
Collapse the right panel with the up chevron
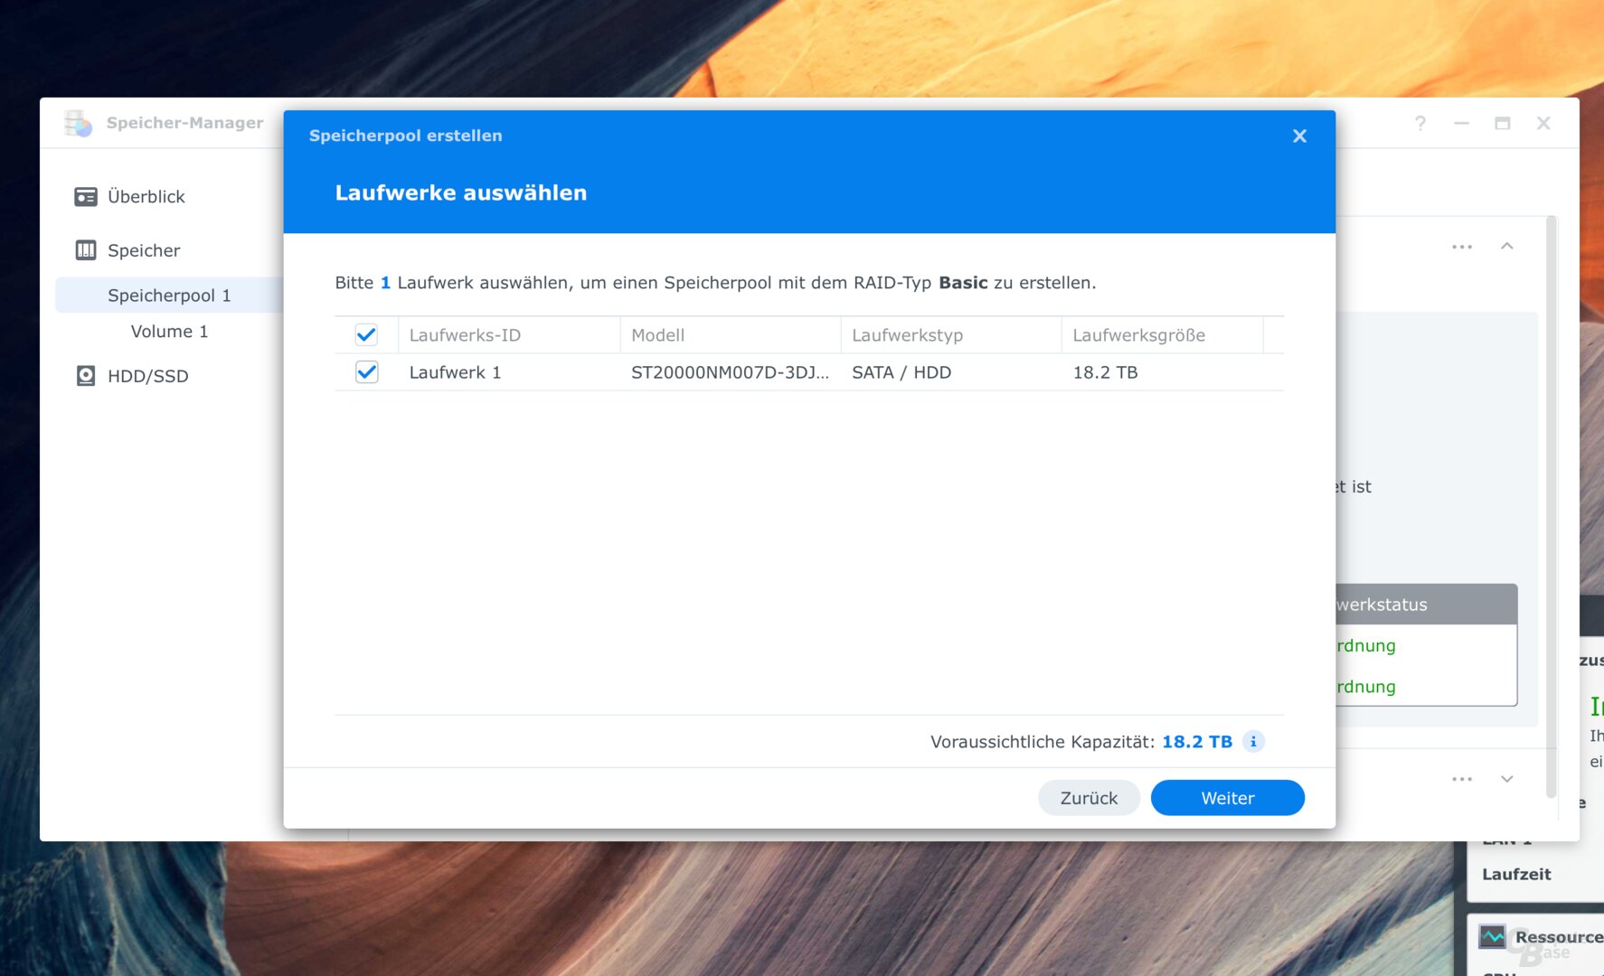click(x=1505, y=246)
